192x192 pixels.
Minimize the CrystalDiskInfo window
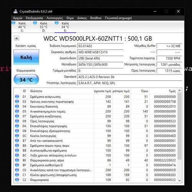click(155, 12)
